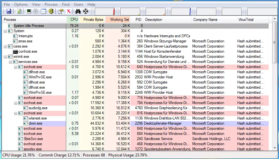
Task: Open the Options menu
Action: coord(21,4)
